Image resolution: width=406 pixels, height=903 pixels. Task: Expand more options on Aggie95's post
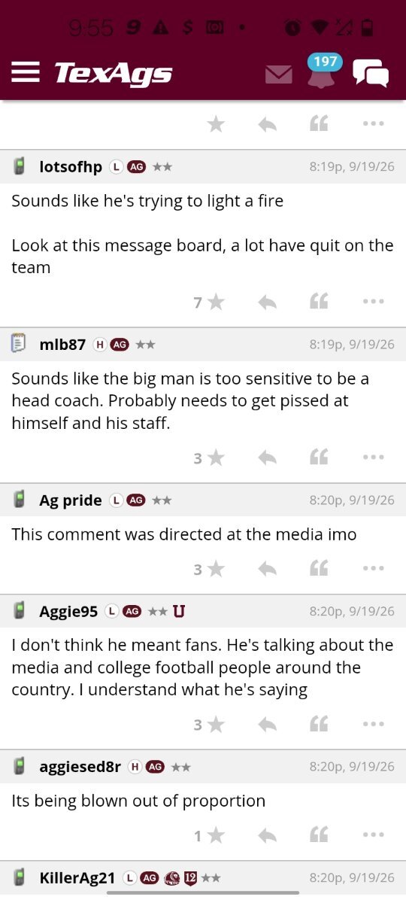[373, 724]
